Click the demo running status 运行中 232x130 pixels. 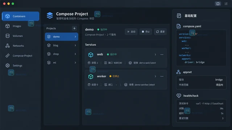tap(102, 30)
